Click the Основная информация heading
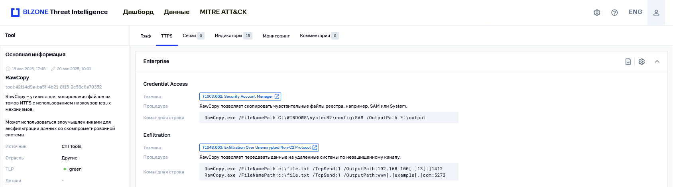 pyautogui.click(x=35, y=55)
